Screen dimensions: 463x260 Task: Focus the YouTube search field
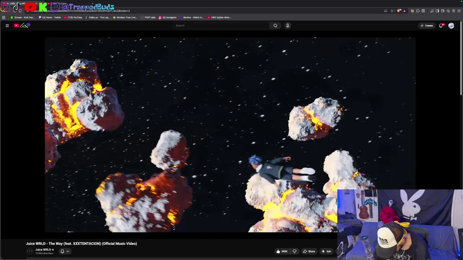(x=221, y=26)
